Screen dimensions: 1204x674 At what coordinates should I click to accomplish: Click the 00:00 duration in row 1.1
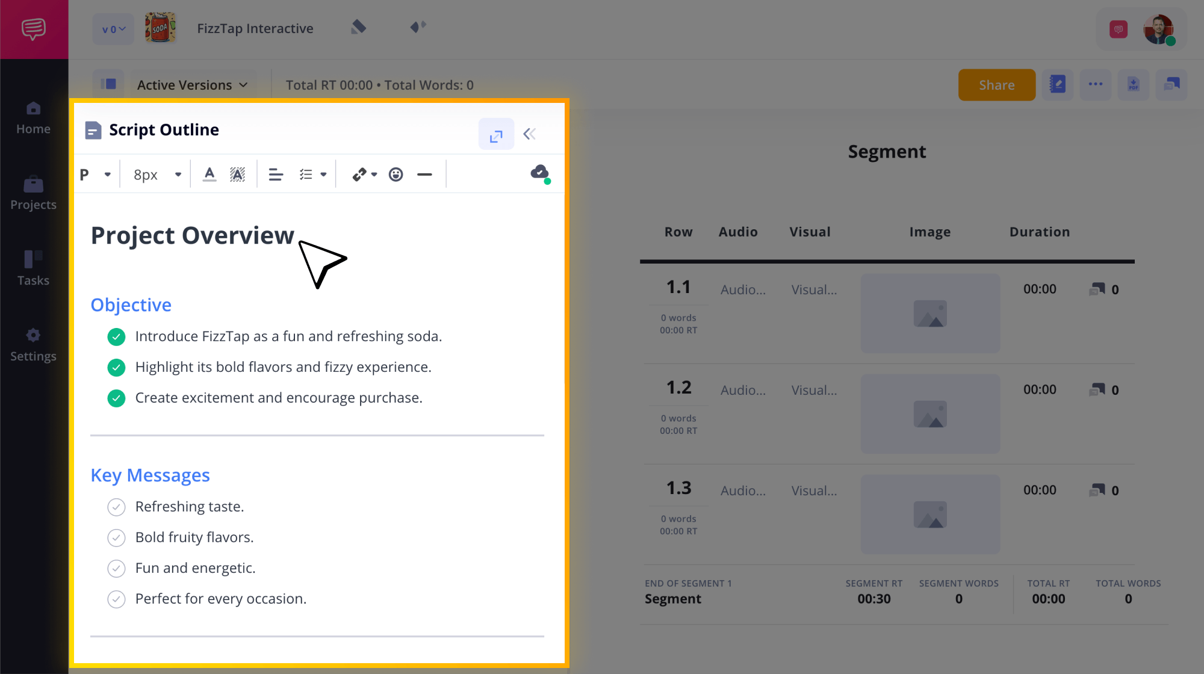(1040, 289)
